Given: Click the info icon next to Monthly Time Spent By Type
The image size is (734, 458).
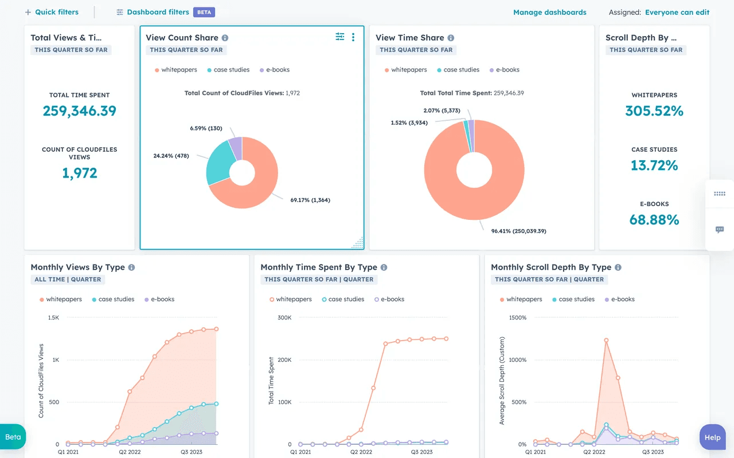Looking at the screenshot, I should pyautogui.click(x=383, y=267).
